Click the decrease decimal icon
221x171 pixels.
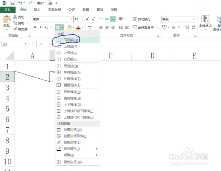coord(193,27)
